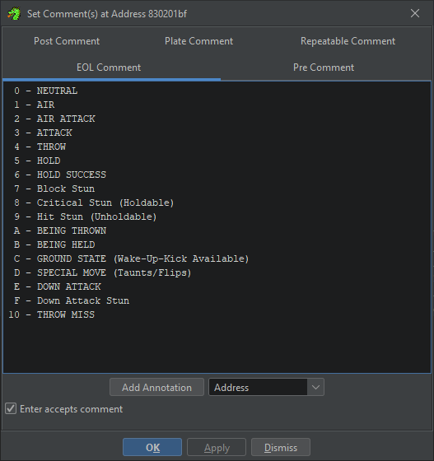Screen dimensions: 434x461
Task: Click the Add Annotation button
Action: tap(156, 387)
